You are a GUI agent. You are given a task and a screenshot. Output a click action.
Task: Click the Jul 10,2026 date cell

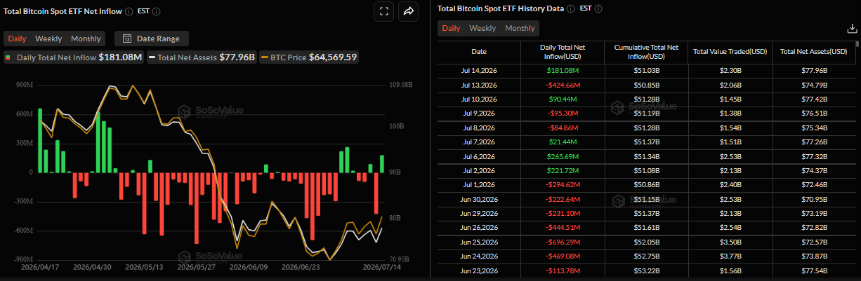tap(478, 100)
